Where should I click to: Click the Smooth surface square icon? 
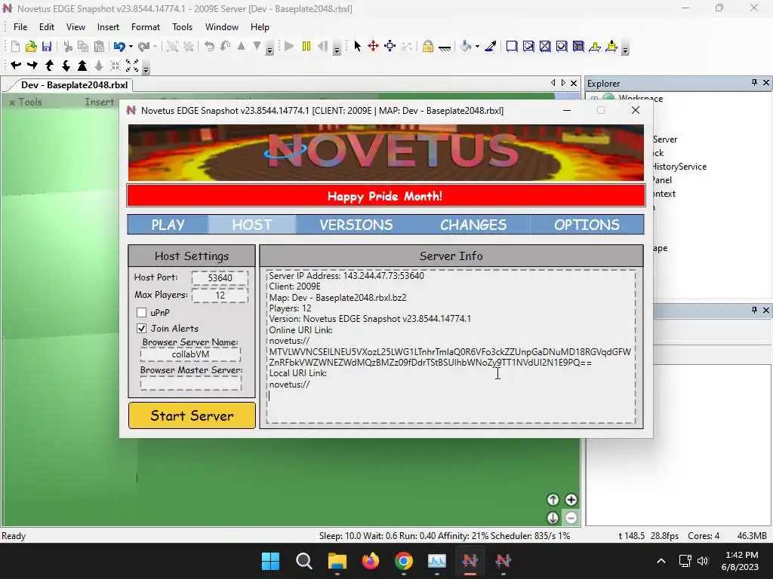(x=512, y=46)
